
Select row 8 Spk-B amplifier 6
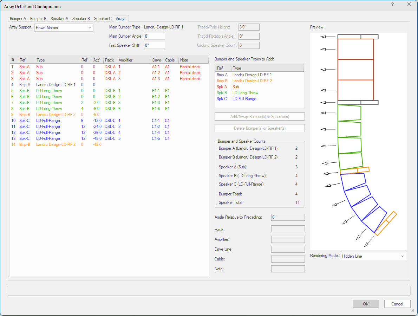pos(109,109)
